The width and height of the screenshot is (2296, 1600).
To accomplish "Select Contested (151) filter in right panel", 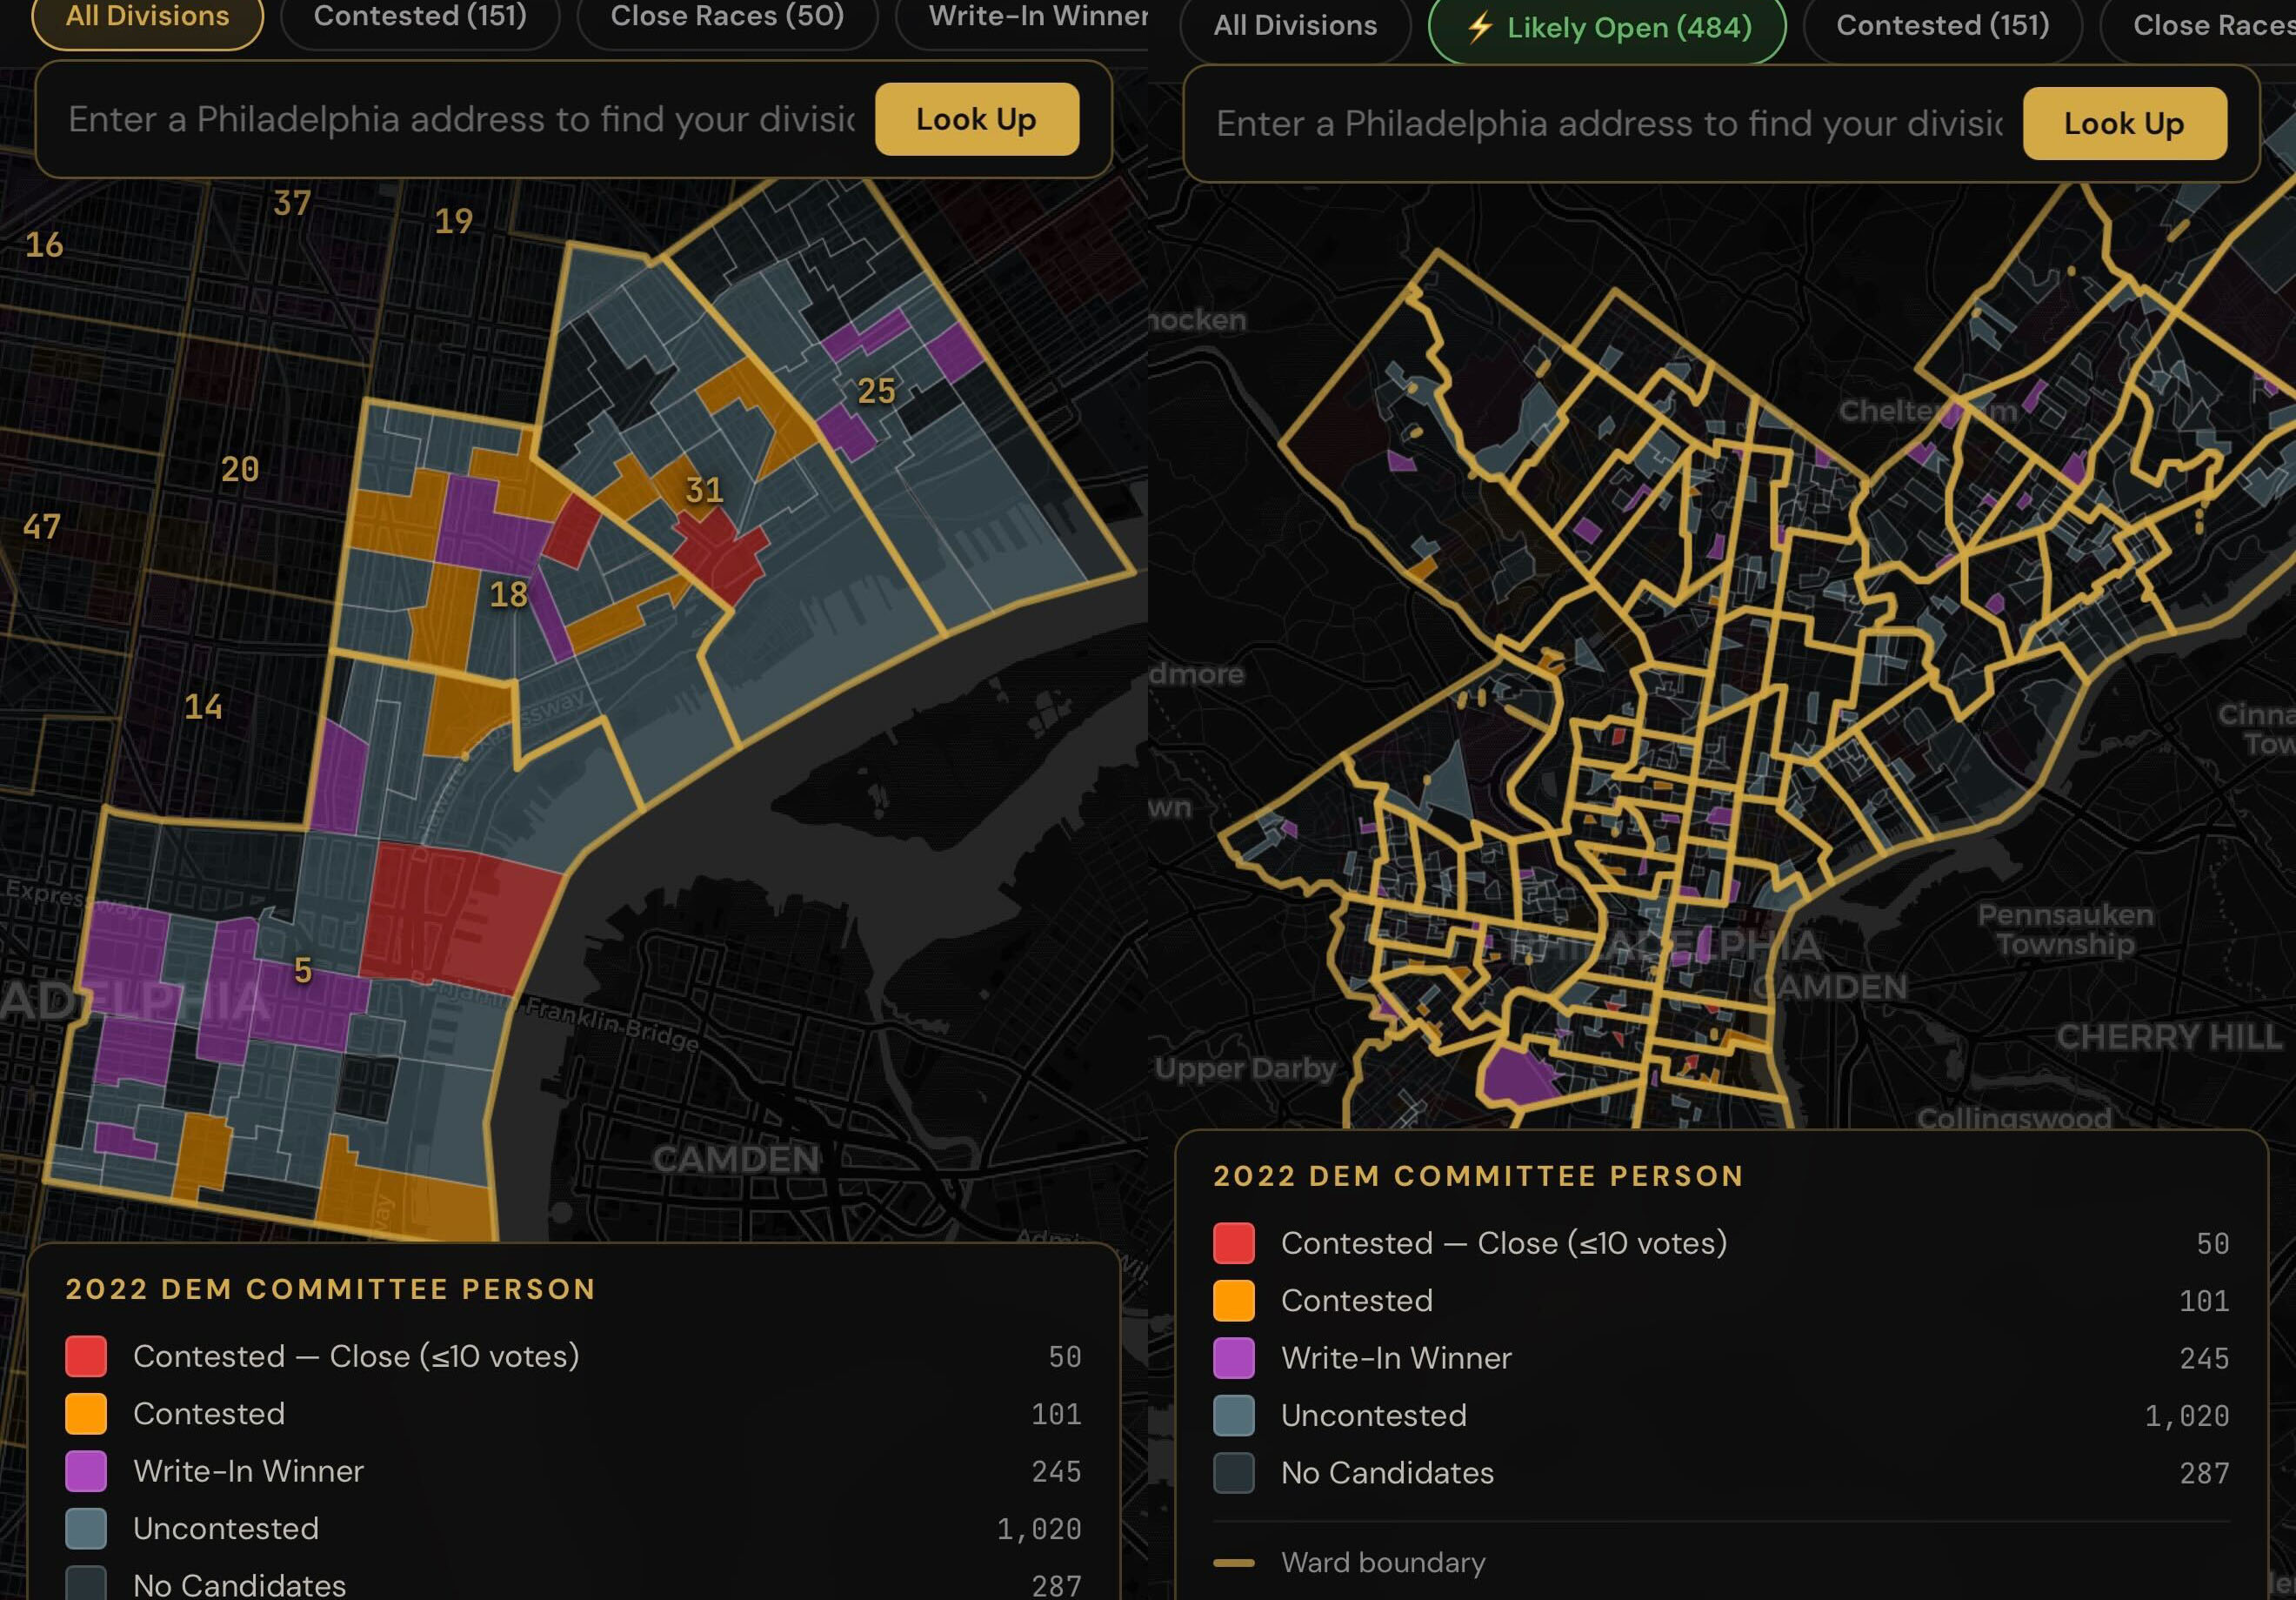I will coord(1942,26).
